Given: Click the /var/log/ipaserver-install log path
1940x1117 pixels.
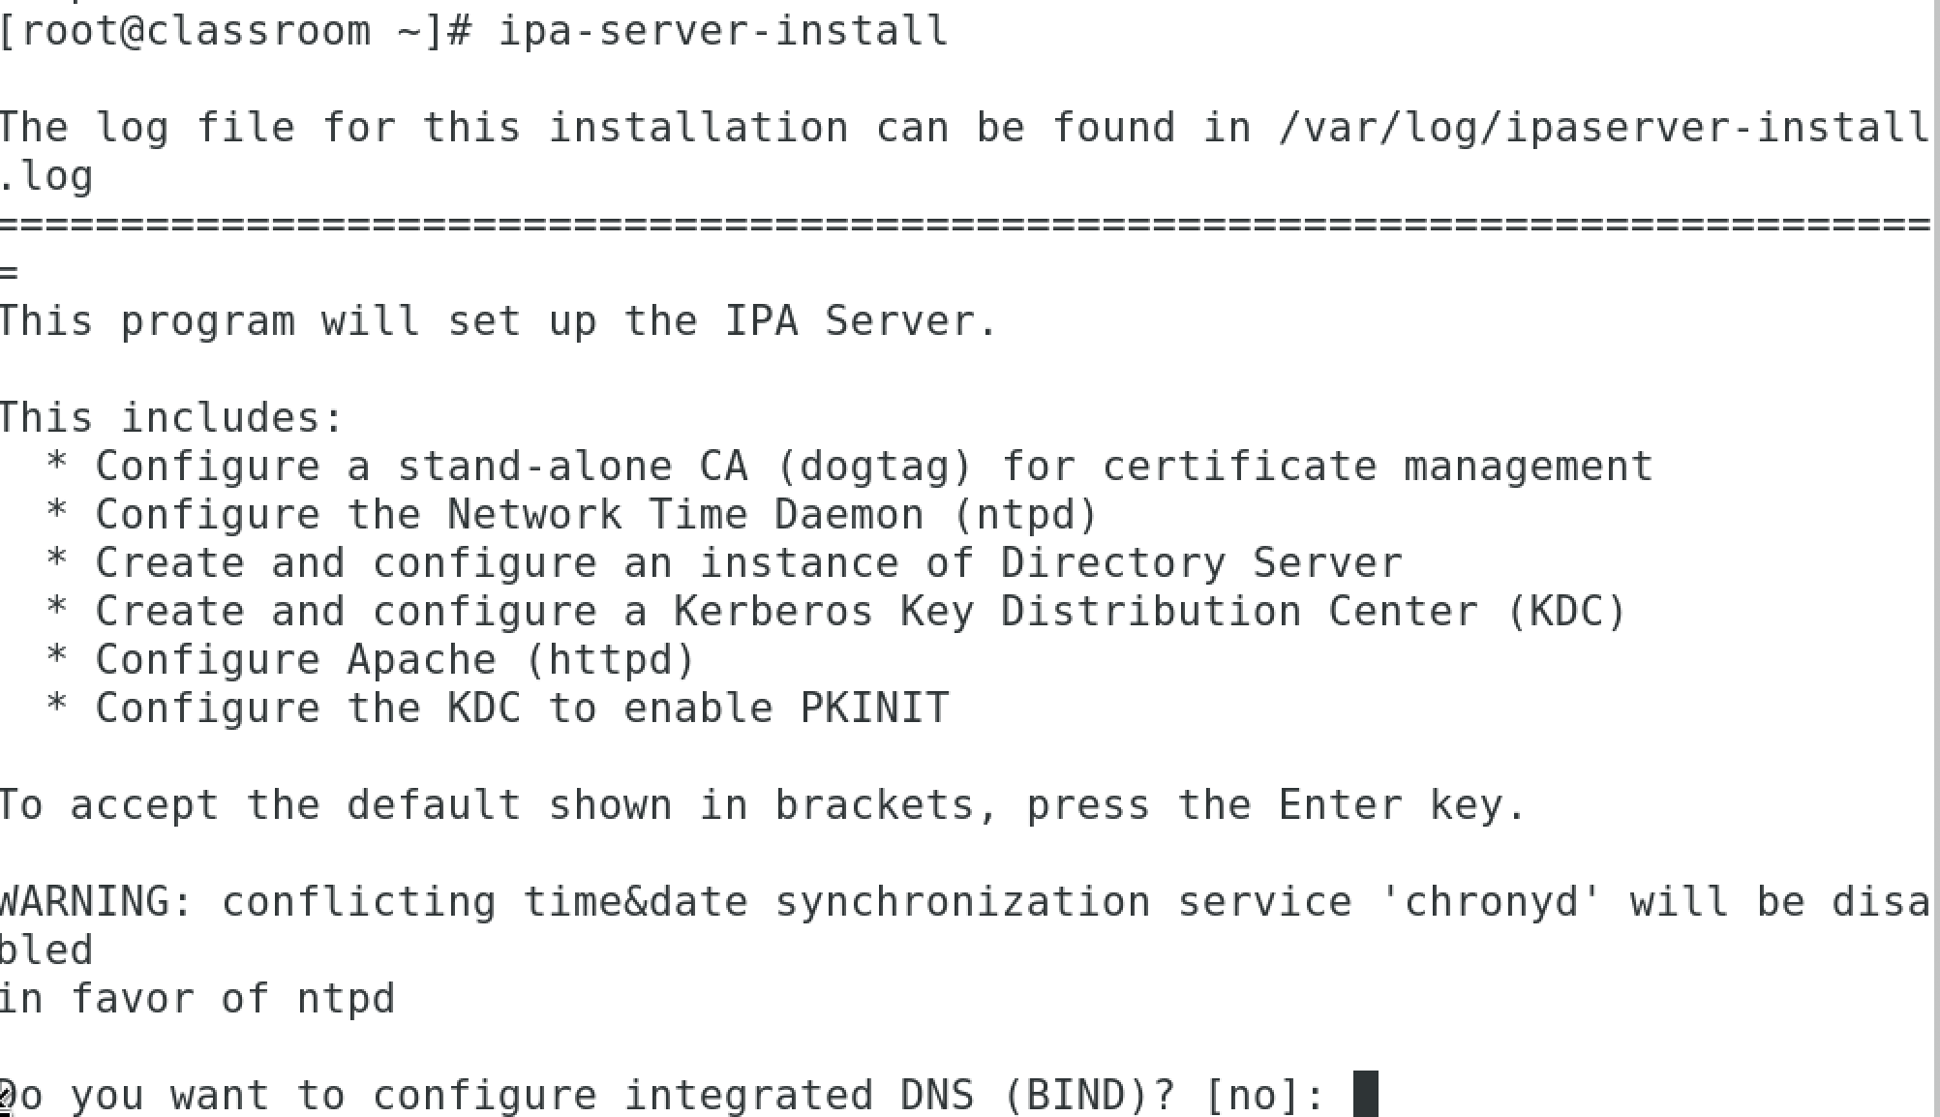Looking at the screenshot, I should point(1603,128).
